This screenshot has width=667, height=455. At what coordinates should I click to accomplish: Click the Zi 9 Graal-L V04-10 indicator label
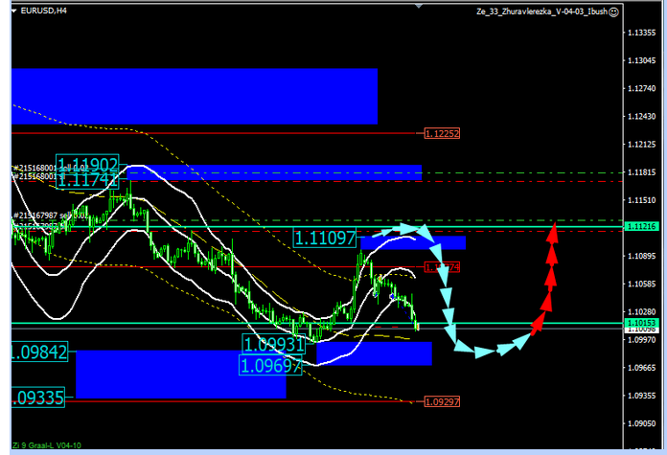(43, 445)
